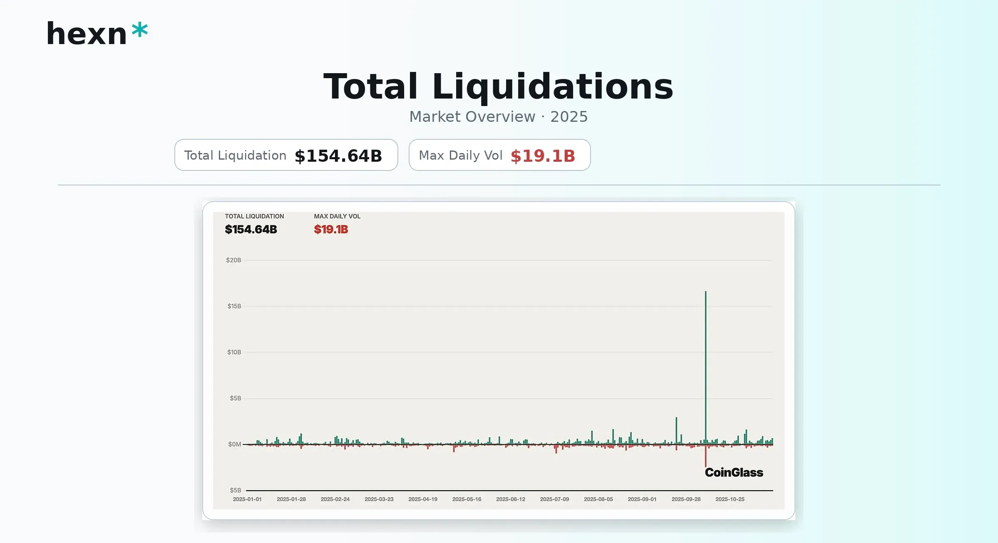Click the MAX DAILY VOL chart label
Image resolution: width=998 pixels, height=543 pixels.
(337, 216)
